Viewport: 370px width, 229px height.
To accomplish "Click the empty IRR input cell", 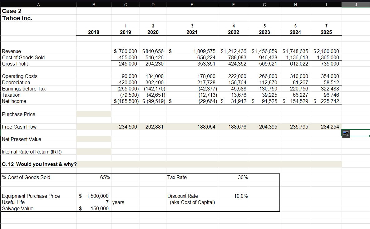I will pyautogui.click(x=94, y=152).
